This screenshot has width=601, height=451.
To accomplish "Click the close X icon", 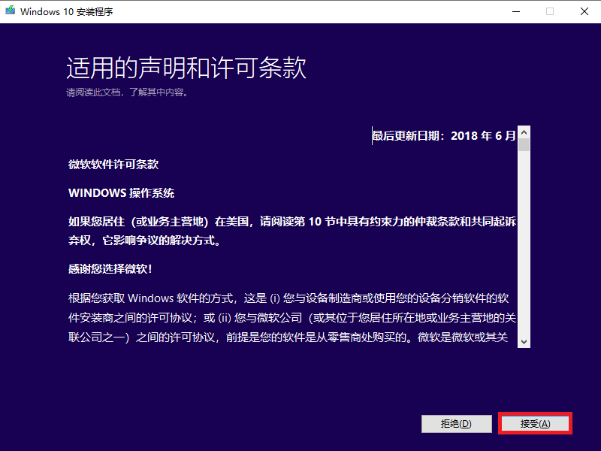I will pyautogui.click(x=584, y=11).
